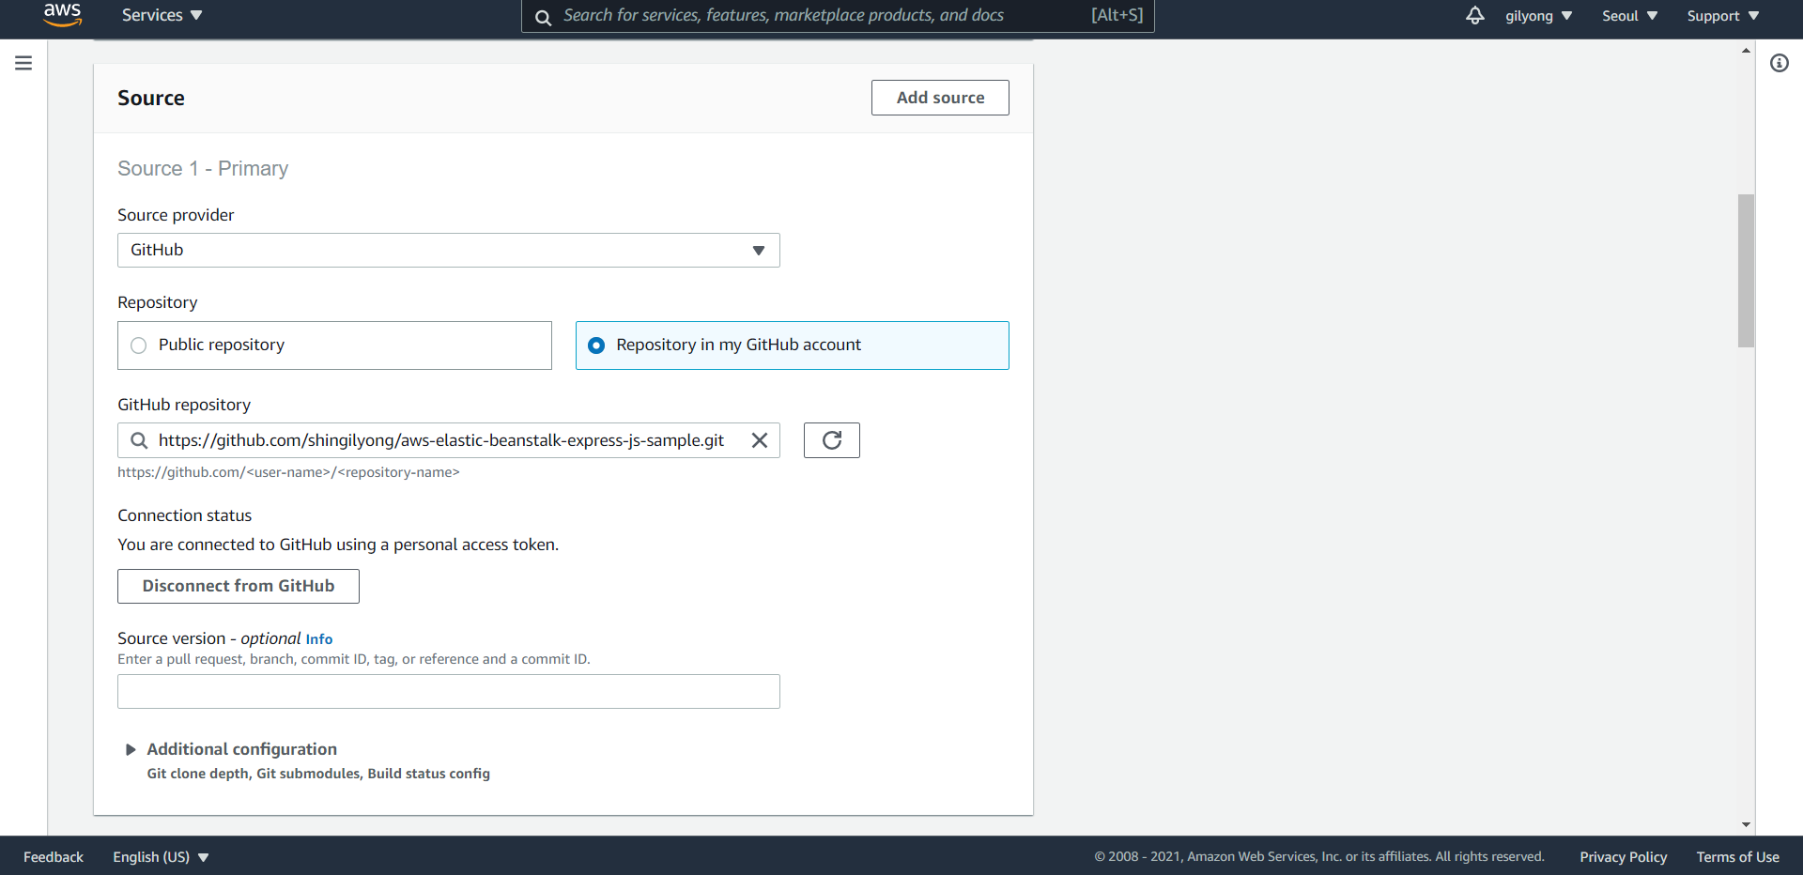Image resolution: width=1803 pixels, height=875 pixels.
Task: Open the info panel icon
Action: click(x=1780, y=63)
